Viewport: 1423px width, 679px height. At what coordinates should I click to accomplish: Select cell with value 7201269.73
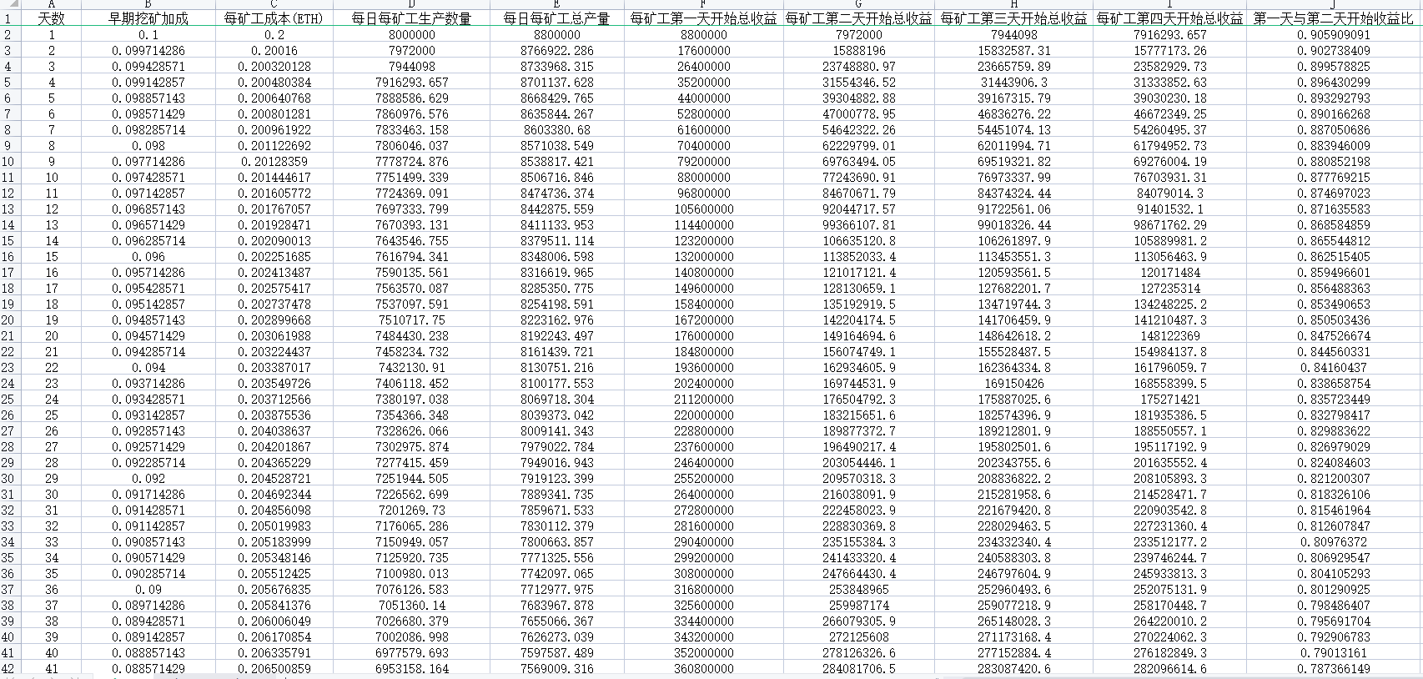click(411, 510)
